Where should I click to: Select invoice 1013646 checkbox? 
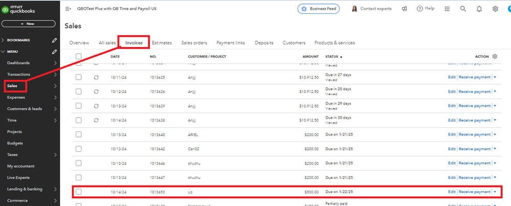click(x=79, y=163)
